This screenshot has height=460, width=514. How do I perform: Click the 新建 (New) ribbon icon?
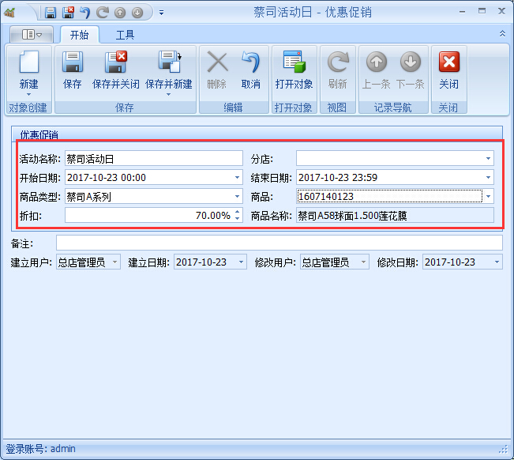(x=29, y=62)
